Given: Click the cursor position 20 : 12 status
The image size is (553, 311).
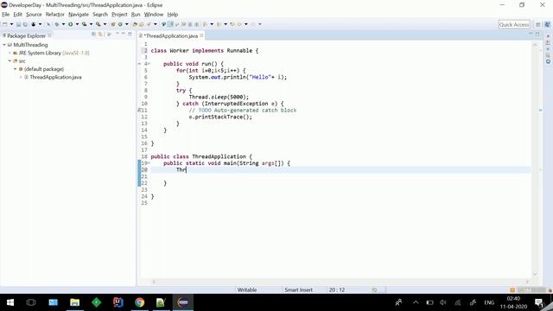Looking at the screenshot, I should coord(337,290).
